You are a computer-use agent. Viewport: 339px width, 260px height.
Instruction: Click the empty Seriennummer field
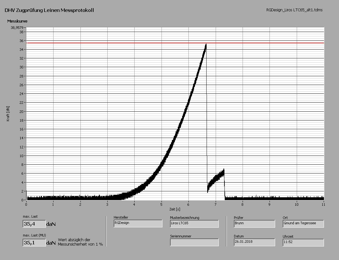(x=194, y=242)
